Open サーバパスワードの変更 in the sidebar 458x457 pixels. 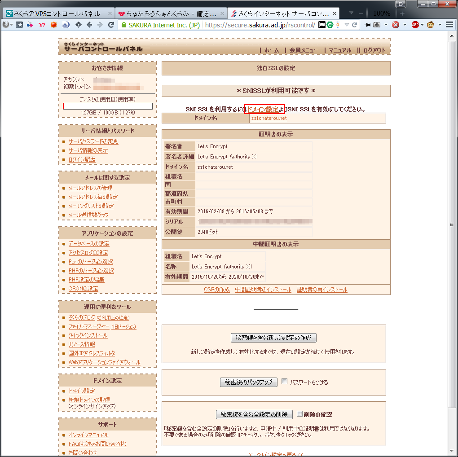click(93, 141)
